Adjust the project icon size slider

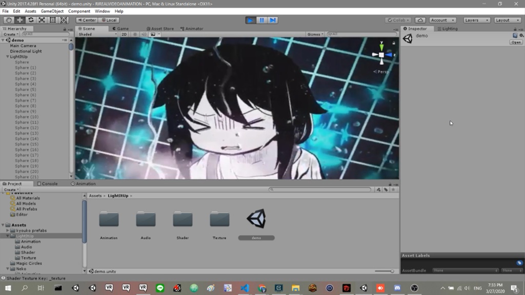(x=385, y=271)
